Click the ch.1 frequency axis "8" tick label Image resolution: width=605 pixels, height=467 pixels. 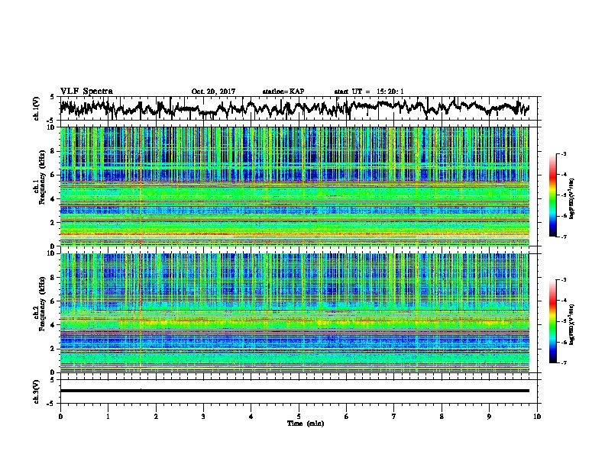click(x=54, y=151)
